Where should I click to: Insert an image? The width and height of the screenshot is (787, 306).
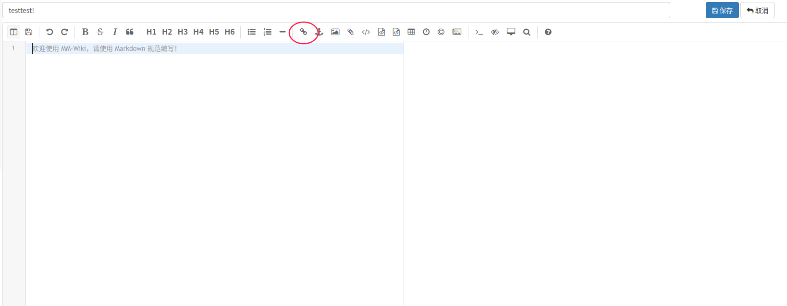point(335,32)
